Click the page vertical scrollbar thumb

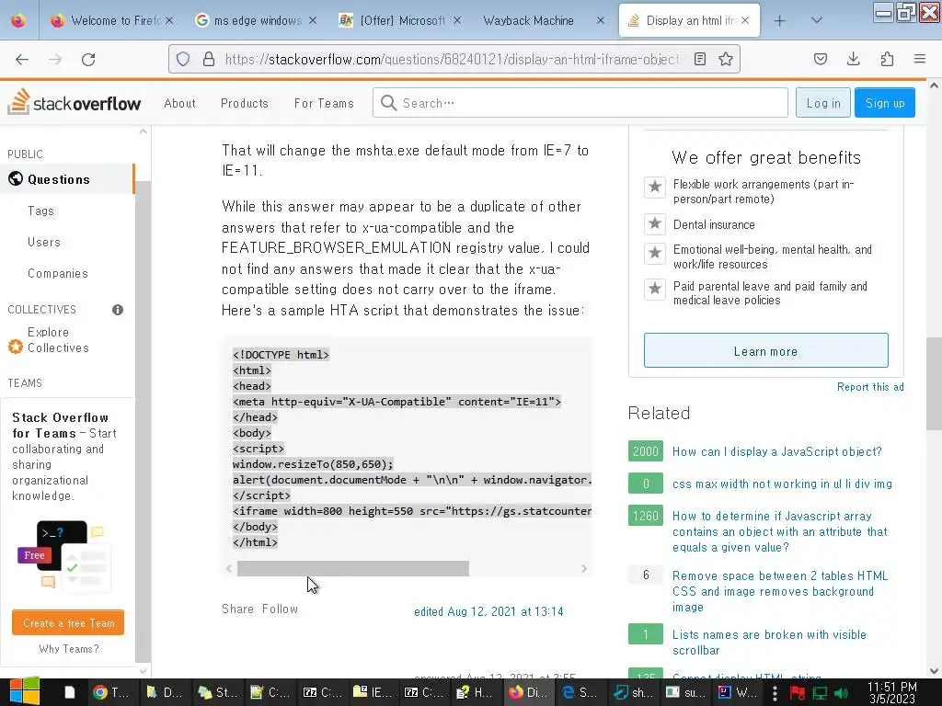point(935,383)
